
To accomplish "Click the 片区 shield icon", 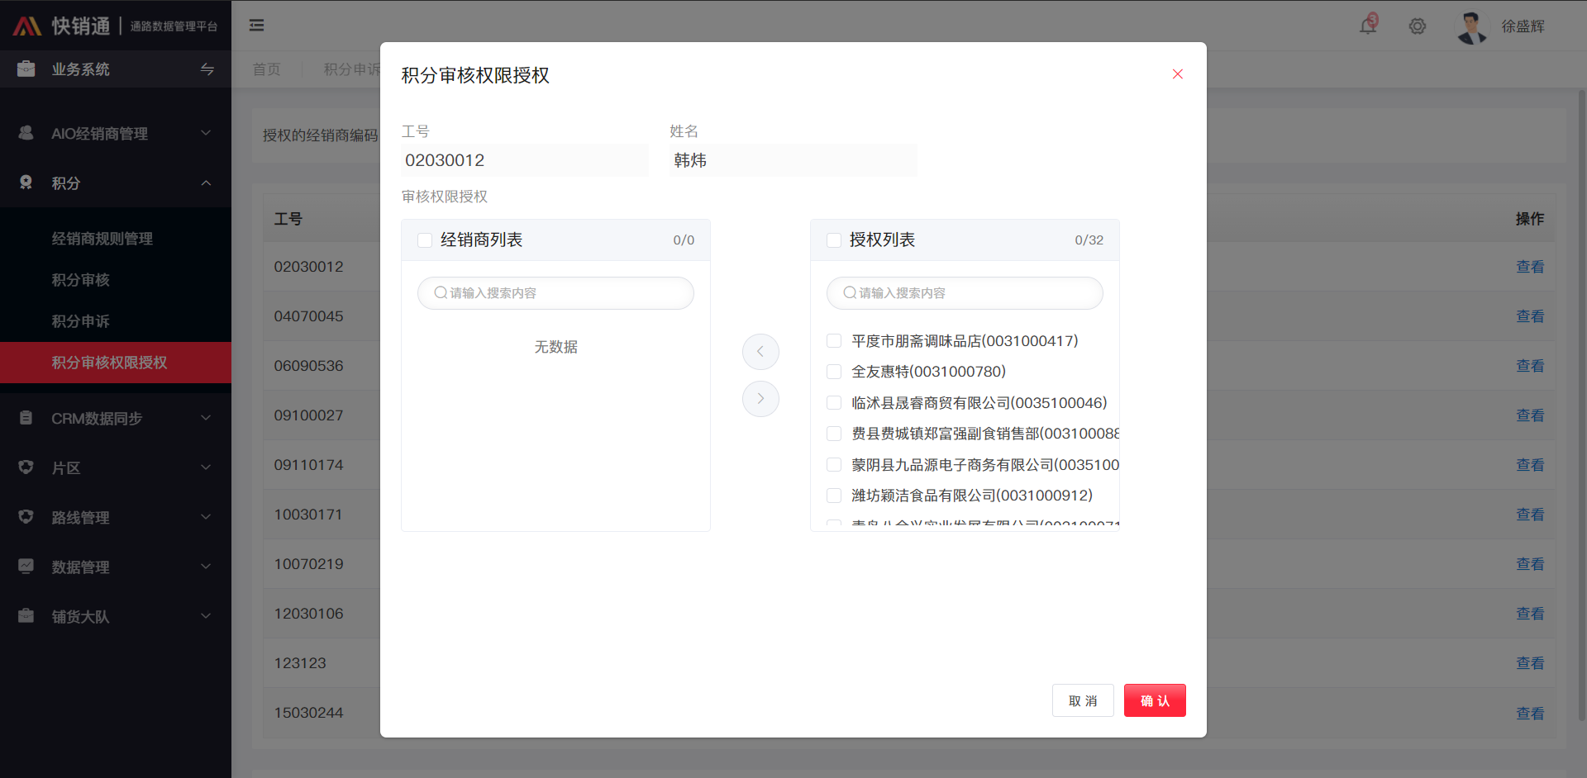I will click(26, 467).
